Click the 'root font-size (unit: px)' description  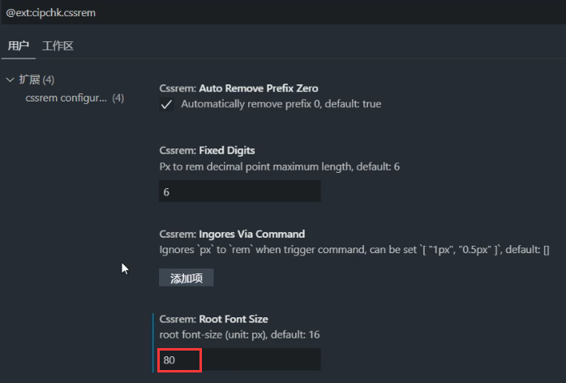pyautogui.click(x=251, y=335)
